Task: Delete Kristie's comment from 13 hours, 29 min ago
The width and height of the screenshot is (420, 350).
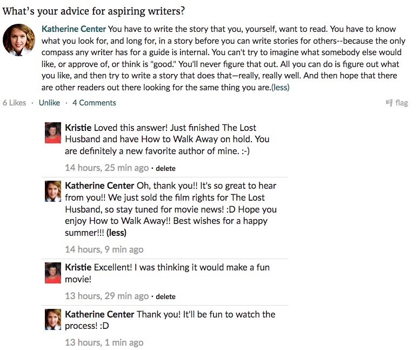Action: (x=165, y=296)
